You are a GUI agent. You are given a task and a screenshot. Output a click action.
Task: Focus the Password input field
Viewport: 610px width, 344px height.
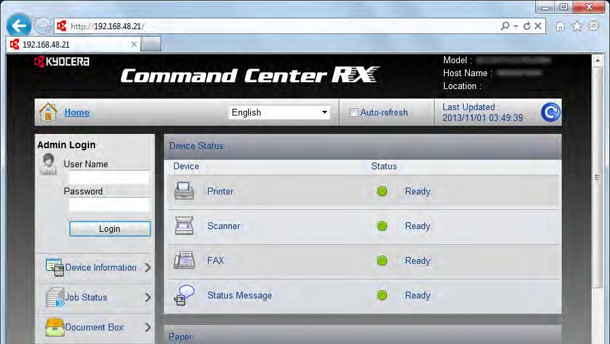coord(109,205)
